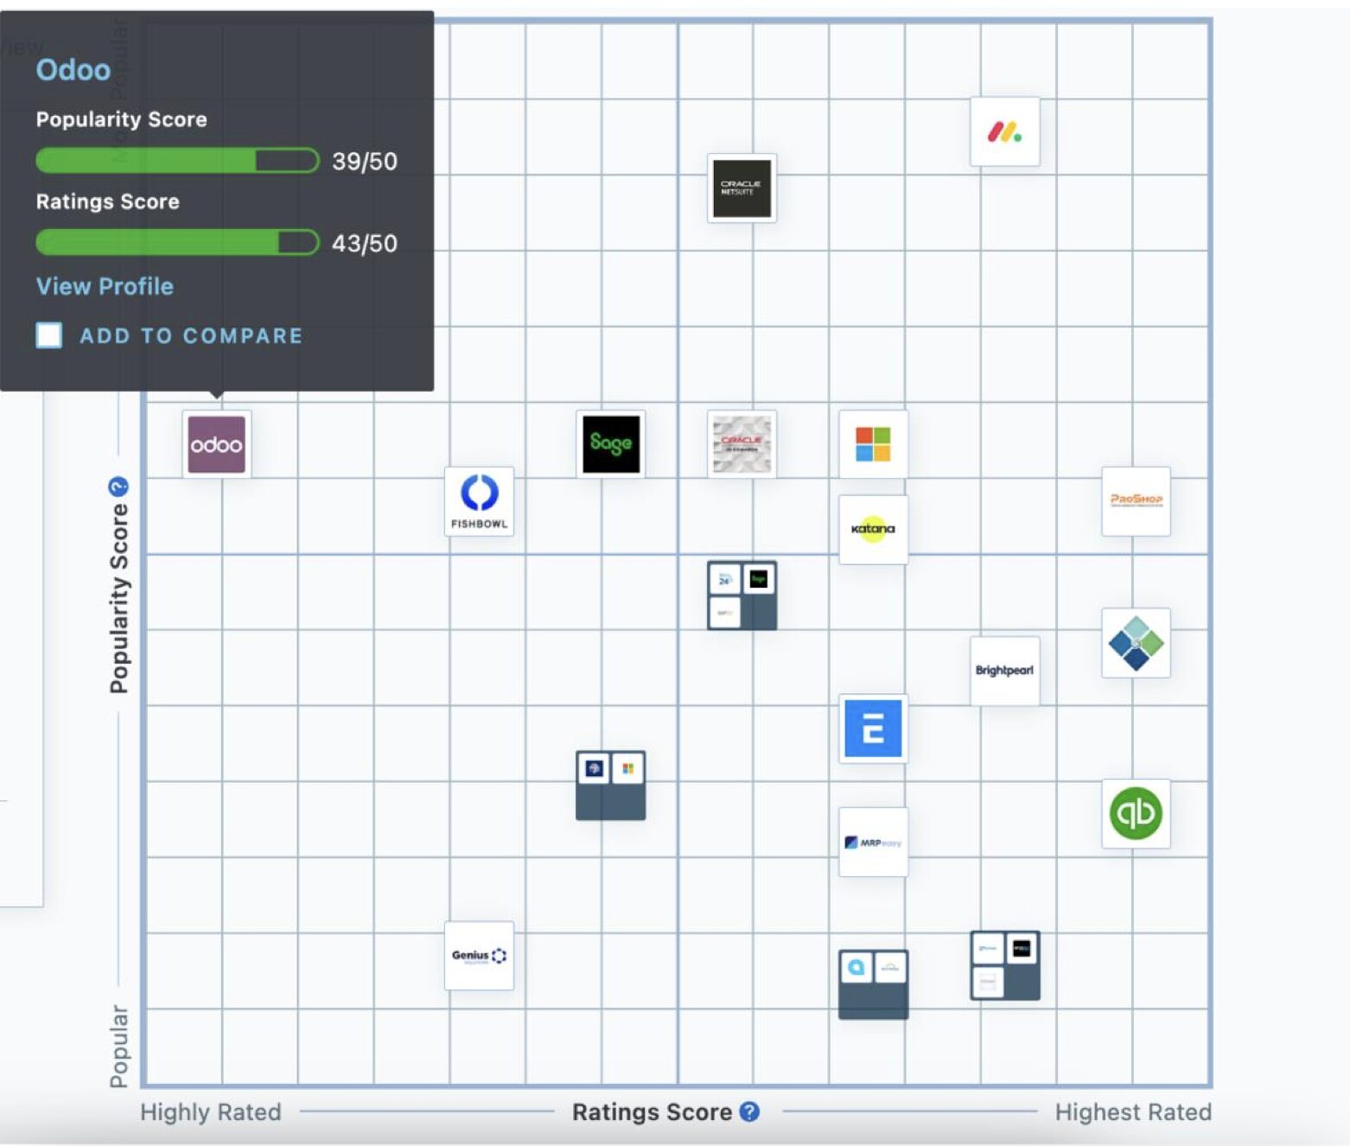Open the cluster tile containing Sage logo

(742, 595)
